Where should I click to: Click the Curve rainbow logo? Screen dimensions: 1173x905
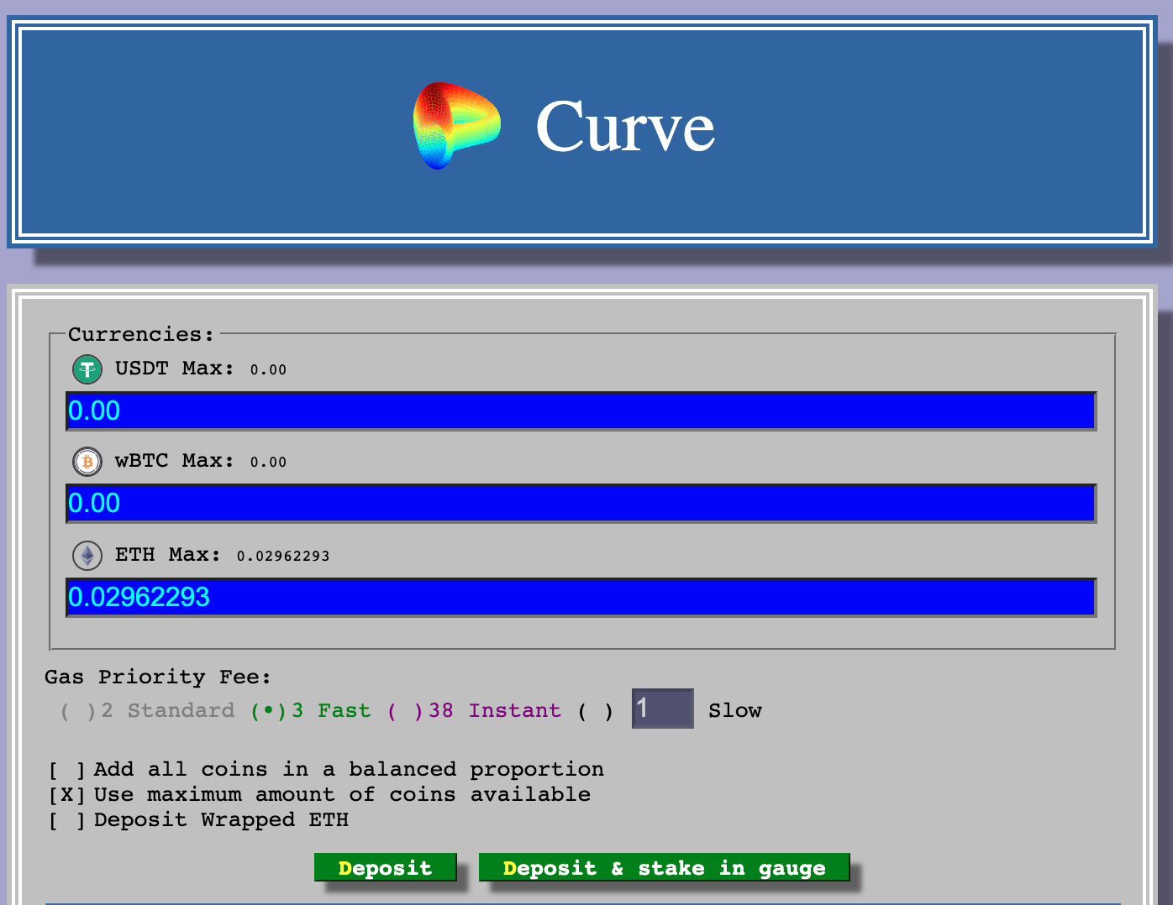(x=457, y=126)
